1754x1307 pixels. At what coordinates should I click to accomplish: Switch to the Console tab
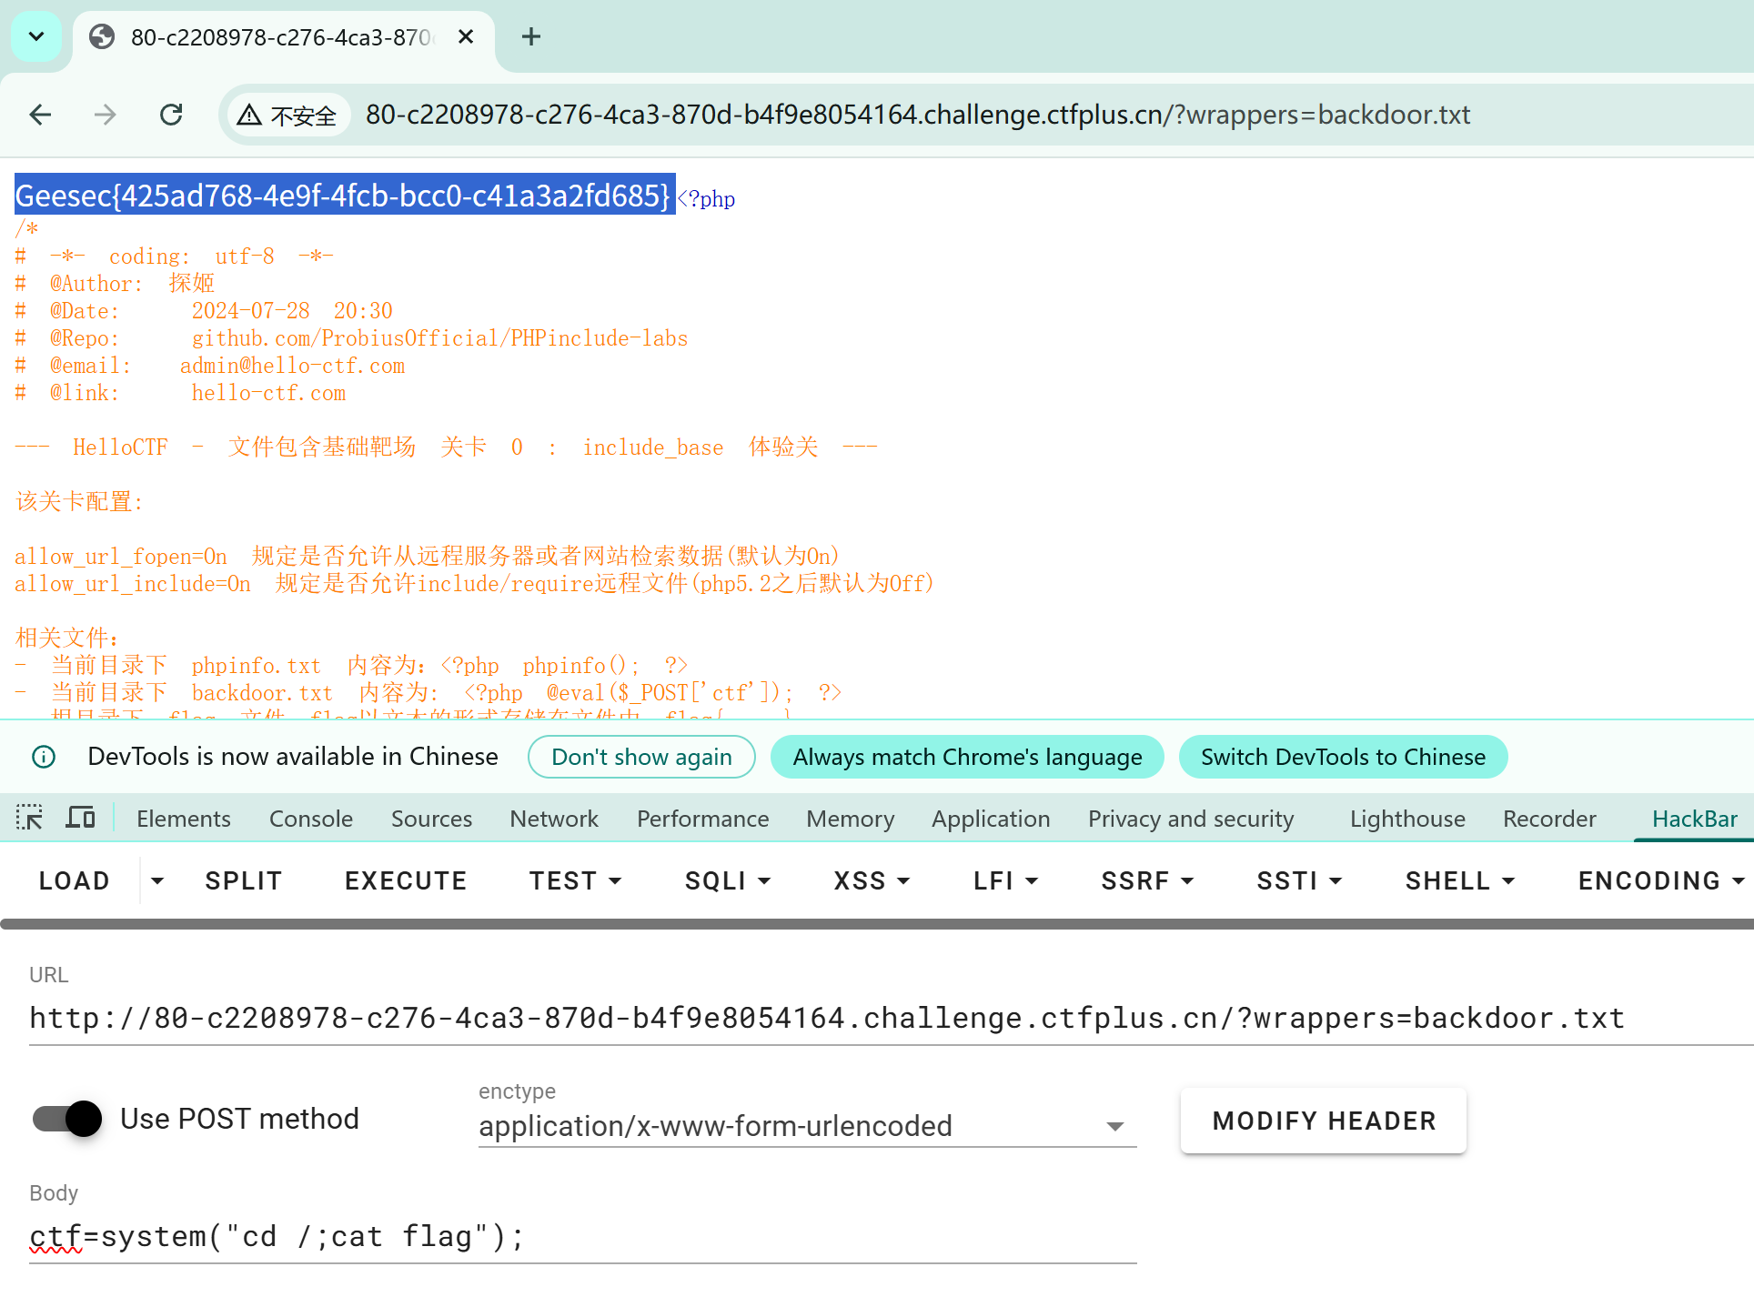(310, 819)
